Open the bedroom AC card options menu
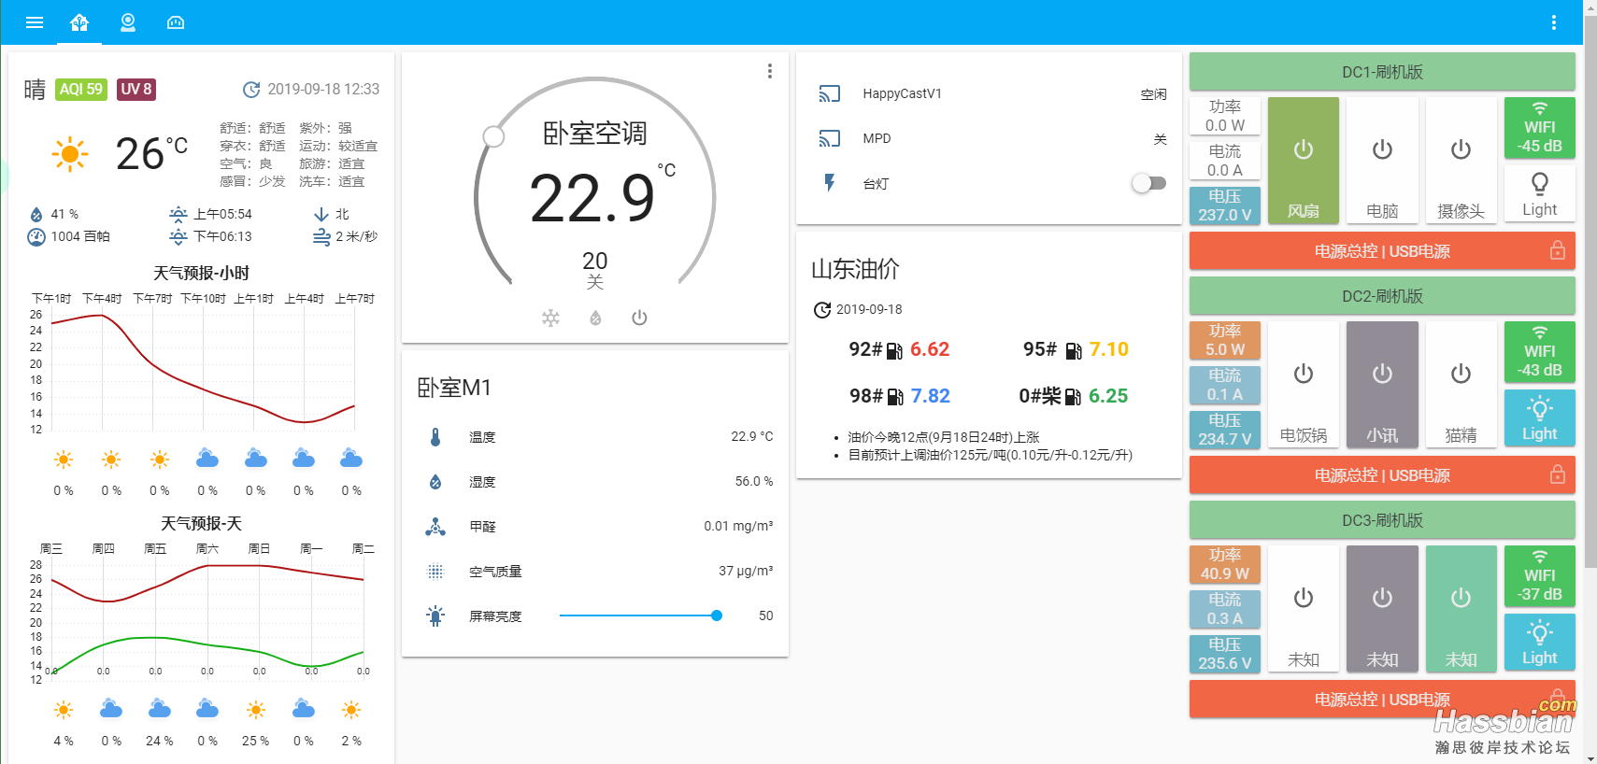This screenshot has width=1597, height=764. click(x=769, y=71)
